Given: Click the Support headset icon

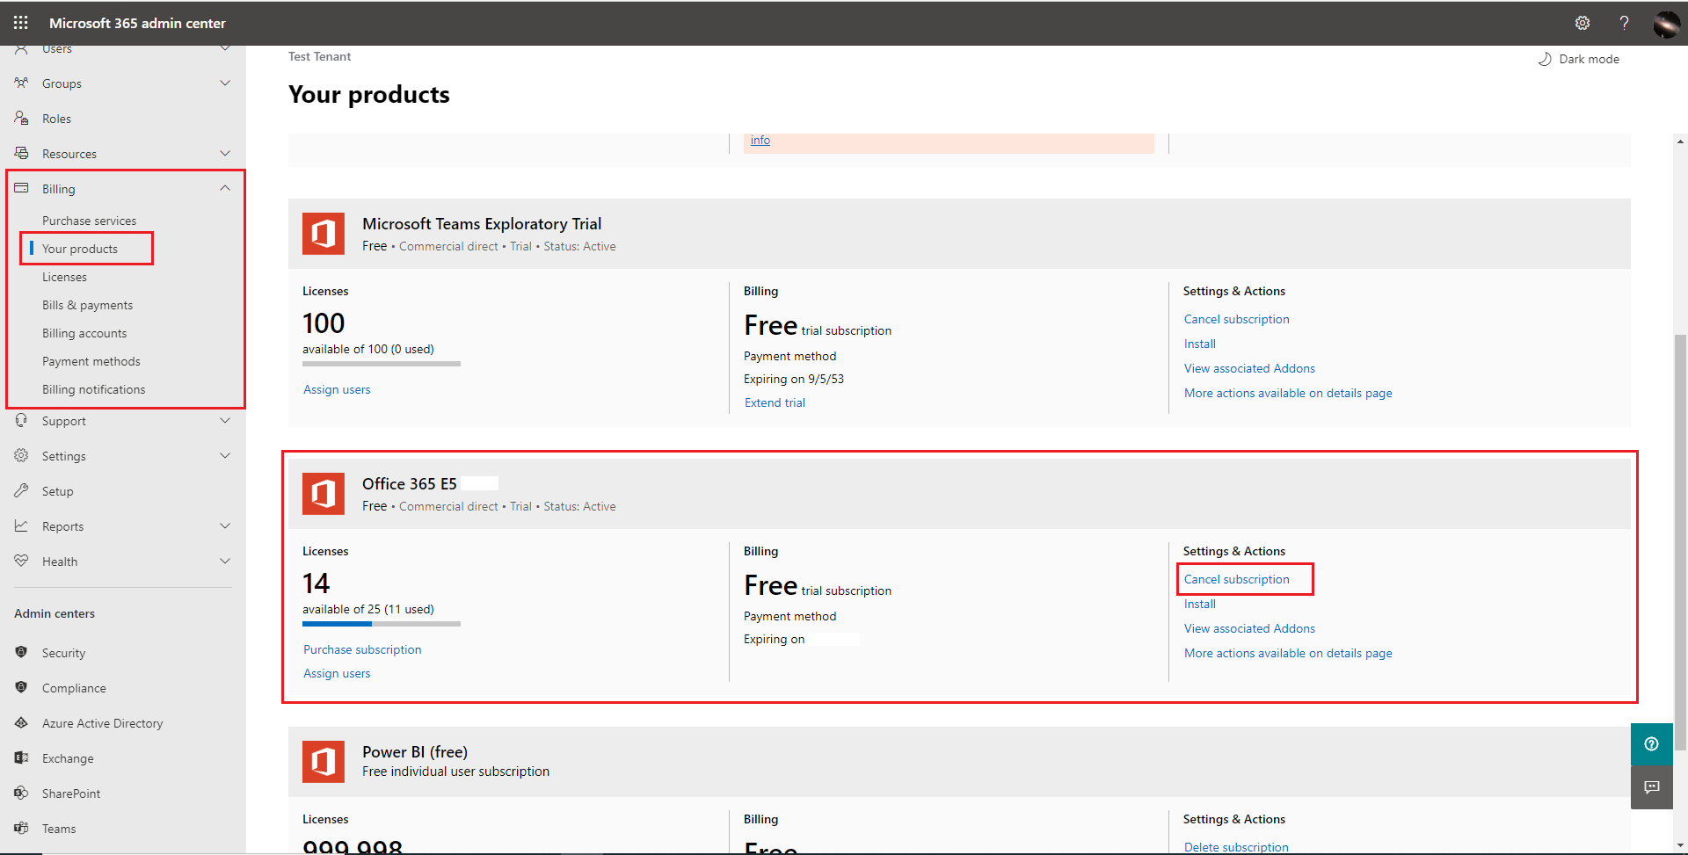Looking at the screenshot, I should click(21, 421).
